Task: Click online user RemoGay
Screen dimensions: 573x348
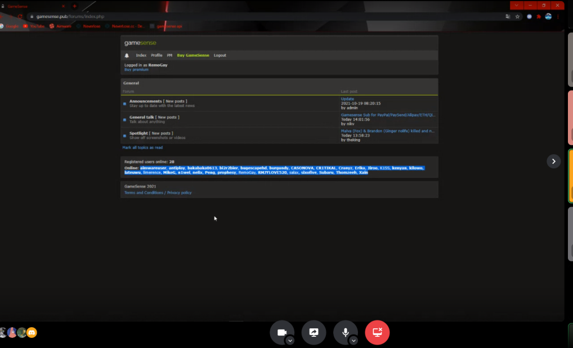Action: (x=247, y=172)
